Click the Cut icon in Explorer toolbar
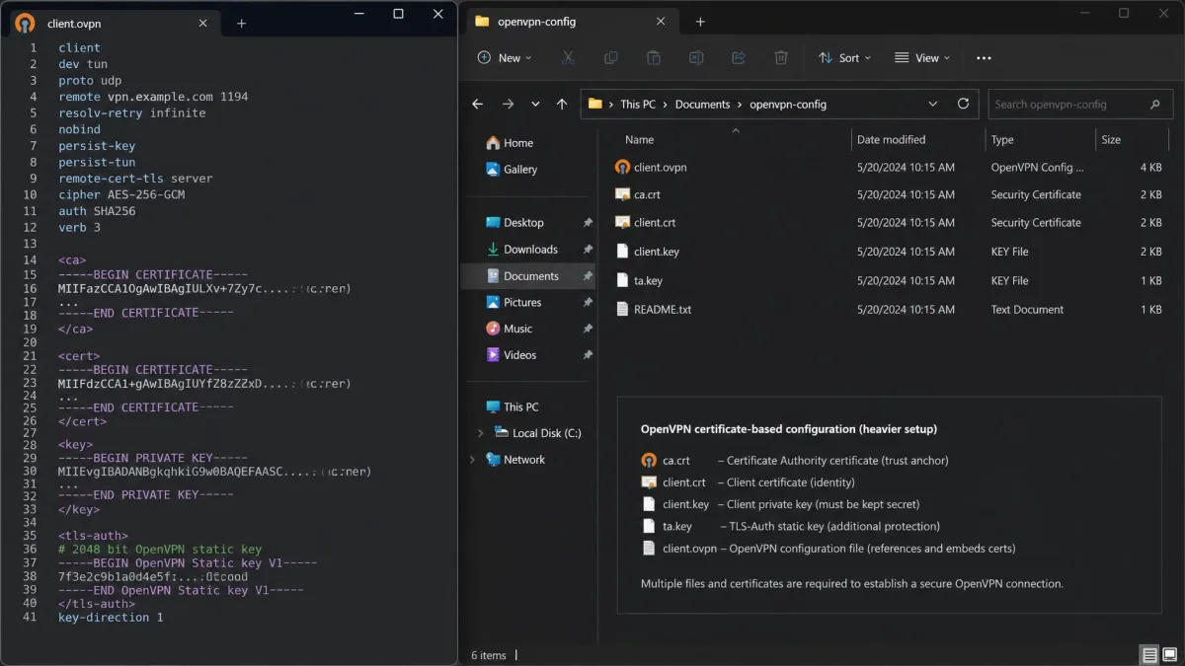 click(568, 58)
